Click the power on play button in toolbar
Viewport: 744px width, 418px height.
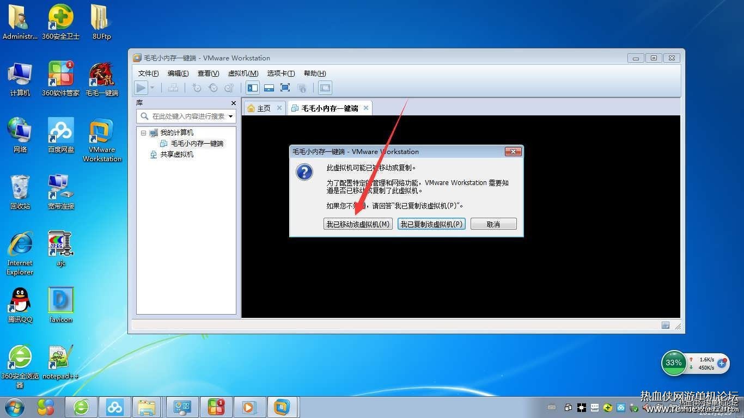point(141,88)
